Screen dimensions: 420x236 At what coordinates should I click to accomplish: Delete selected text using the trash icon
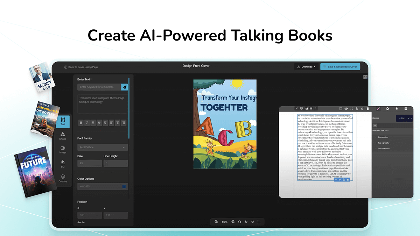click(368, 108)
